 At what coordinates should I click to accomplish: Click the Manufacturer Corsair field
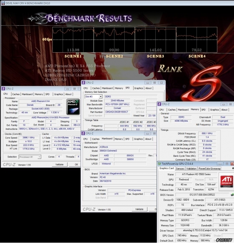pos(117,108)
